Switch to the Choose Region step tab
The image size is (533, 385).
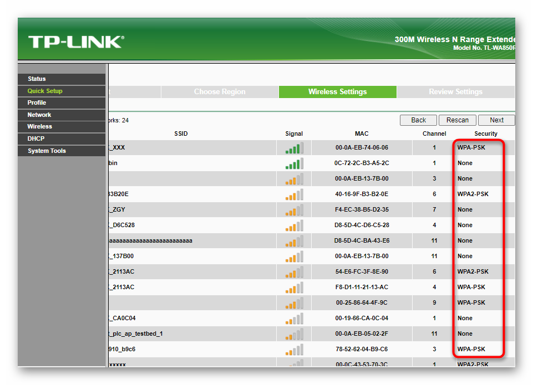220,91
